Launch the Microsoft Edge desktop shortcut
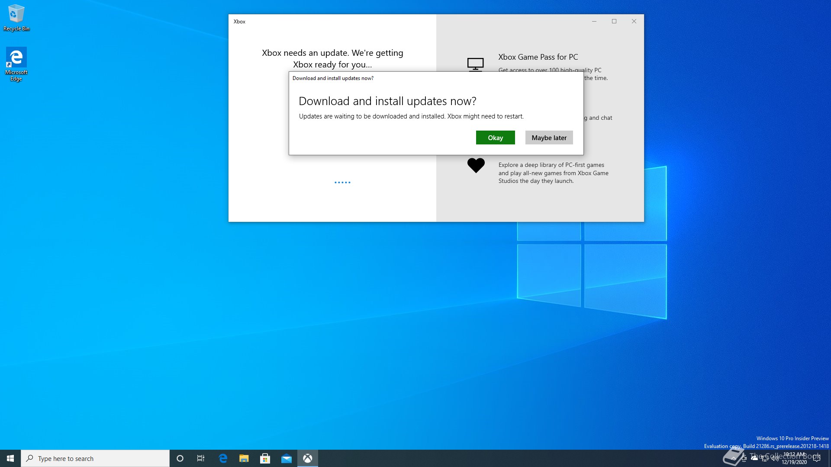 click(16, 64)
